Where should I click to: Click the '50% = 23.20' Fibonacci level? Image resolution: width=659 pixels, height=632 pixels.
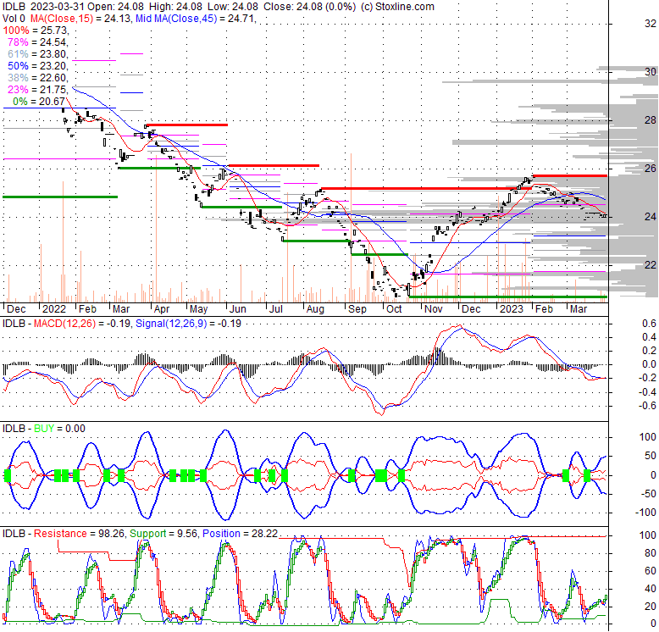point(38,65)
